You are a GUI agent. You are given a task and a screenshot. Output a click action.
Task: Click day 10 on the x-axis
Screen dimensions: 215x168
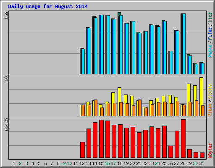click(69, 163)
